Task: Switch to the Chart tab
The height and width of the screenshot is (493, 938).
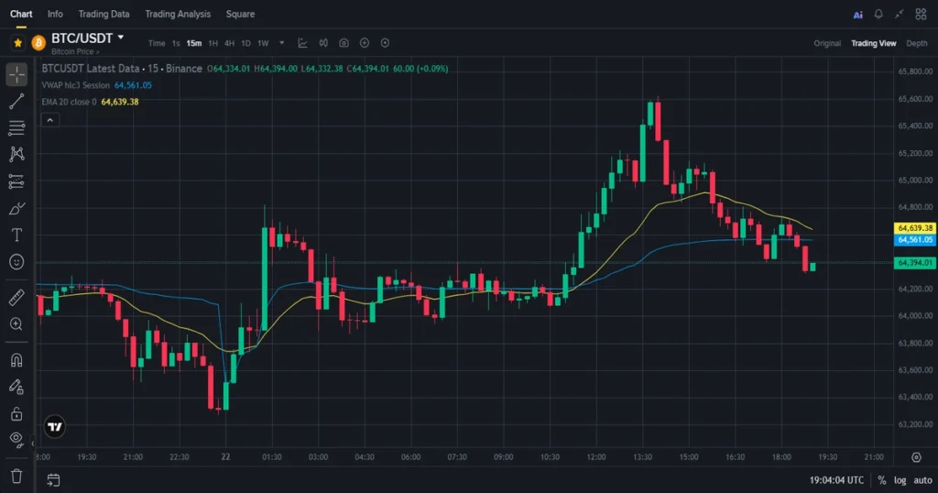Action: click(21, 14)
